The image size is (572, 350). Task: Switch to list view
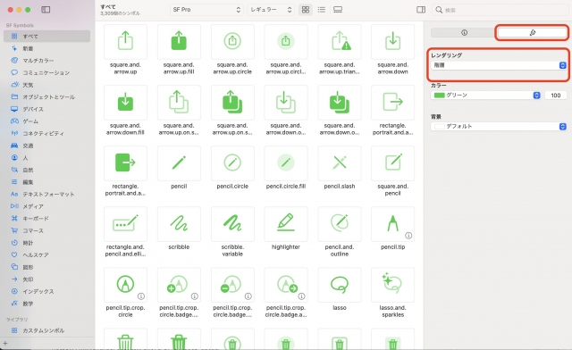point(322,10)
